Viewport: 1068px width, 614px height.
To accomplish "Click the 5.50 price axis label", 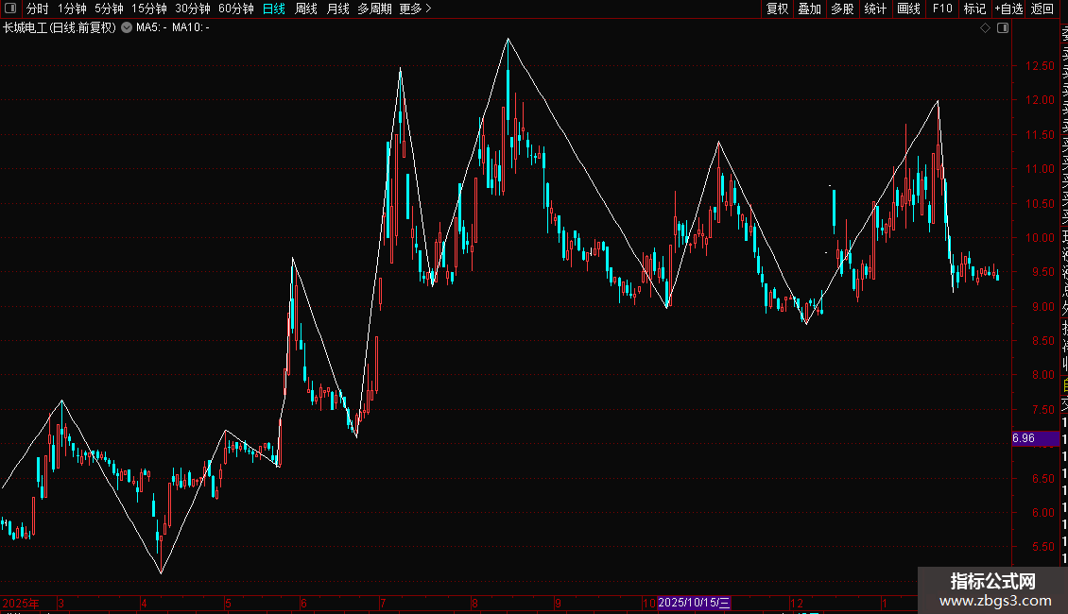I will [1042, 547].
